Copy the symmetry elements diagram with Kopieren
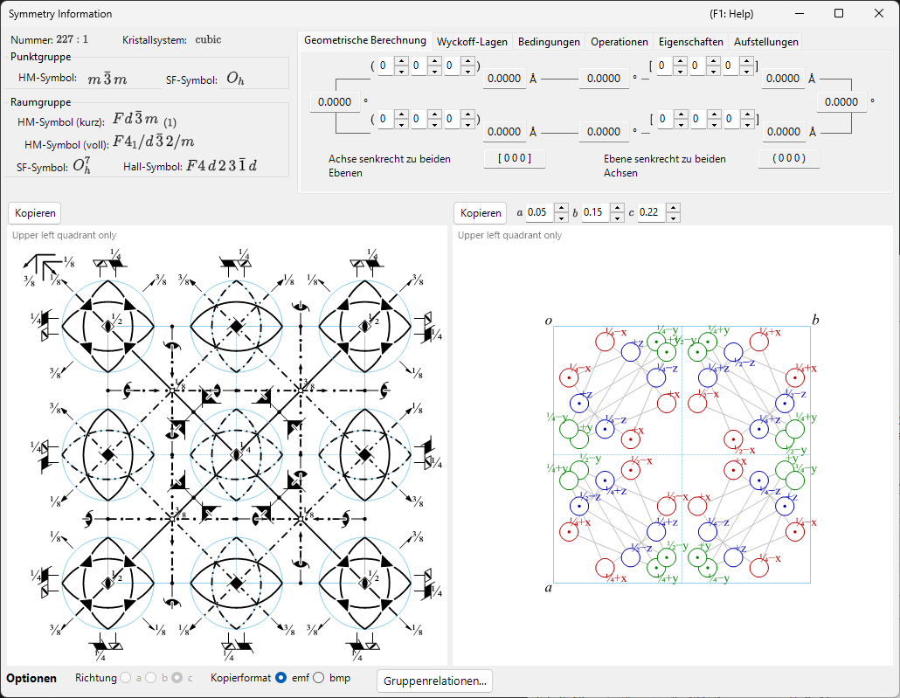Viewport: 900px width, 698px height. (x=35, y=213)
